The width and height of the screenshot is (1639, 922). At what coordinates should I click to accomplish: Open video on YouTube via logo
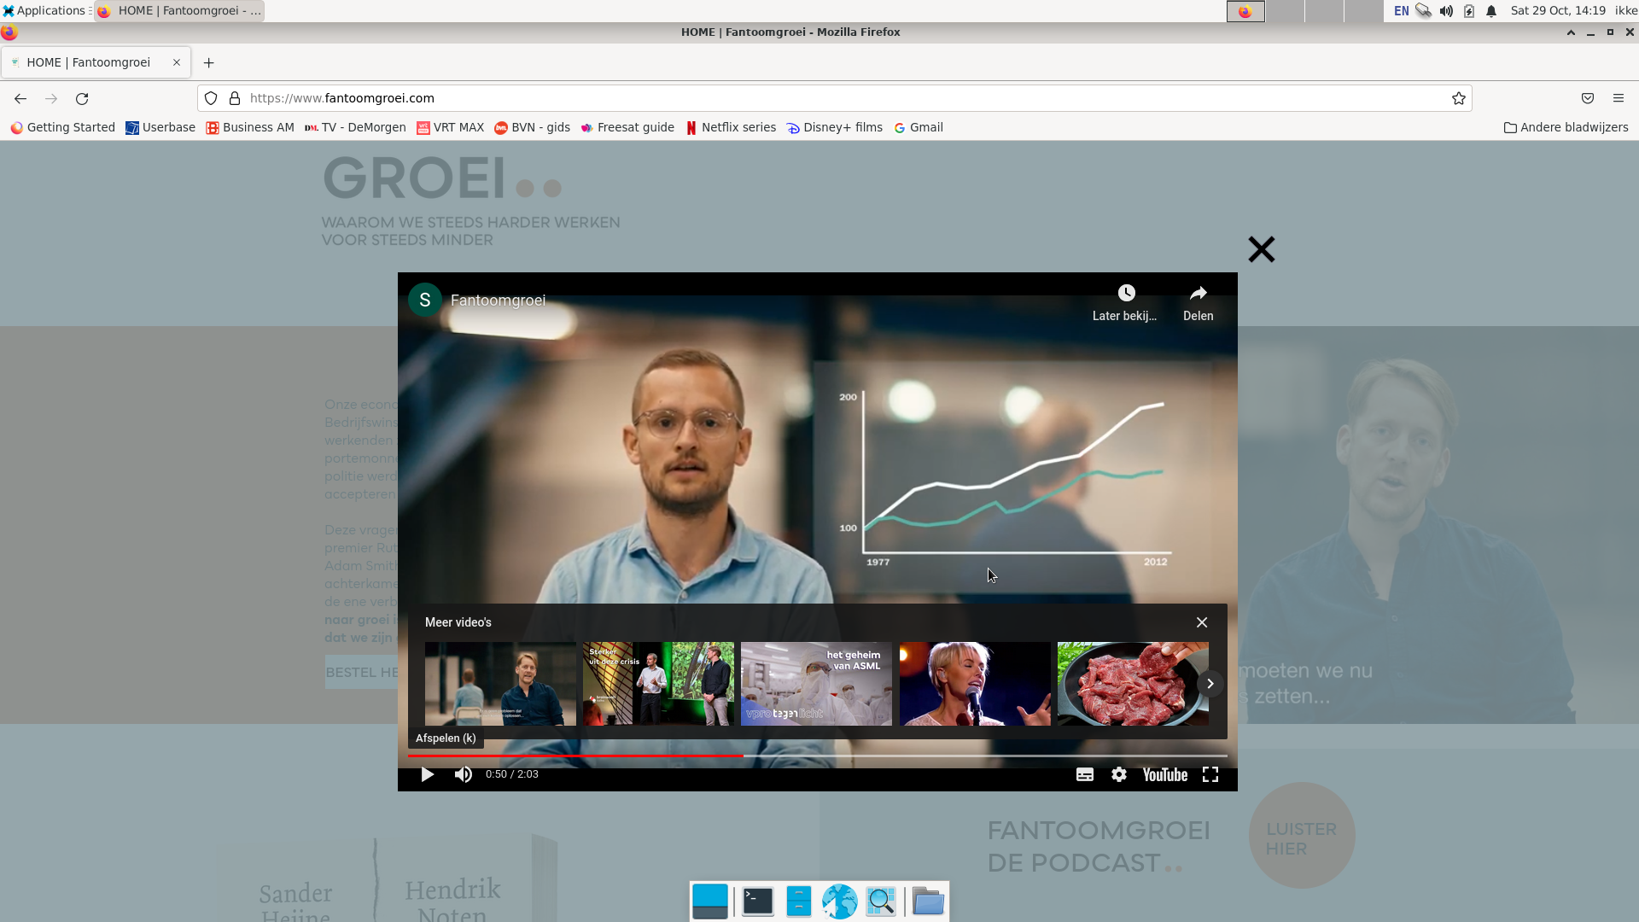pos(1165,774)
